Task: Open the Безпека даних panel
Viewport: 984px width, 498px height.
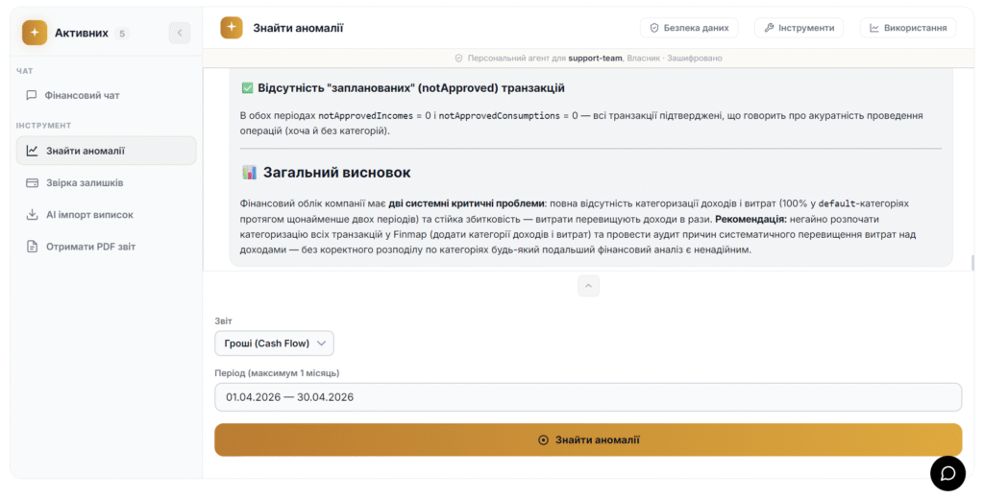Action: pyautogui.click(x=688, y=28)
